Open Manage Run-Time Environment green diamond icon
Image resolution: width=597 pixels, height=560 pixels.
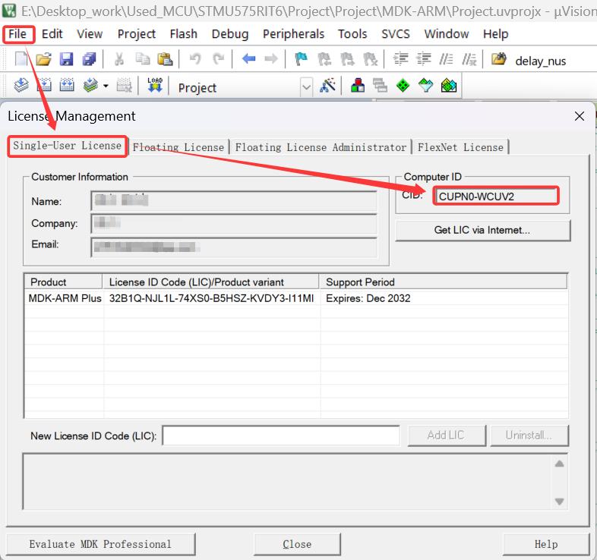(403, 85)
